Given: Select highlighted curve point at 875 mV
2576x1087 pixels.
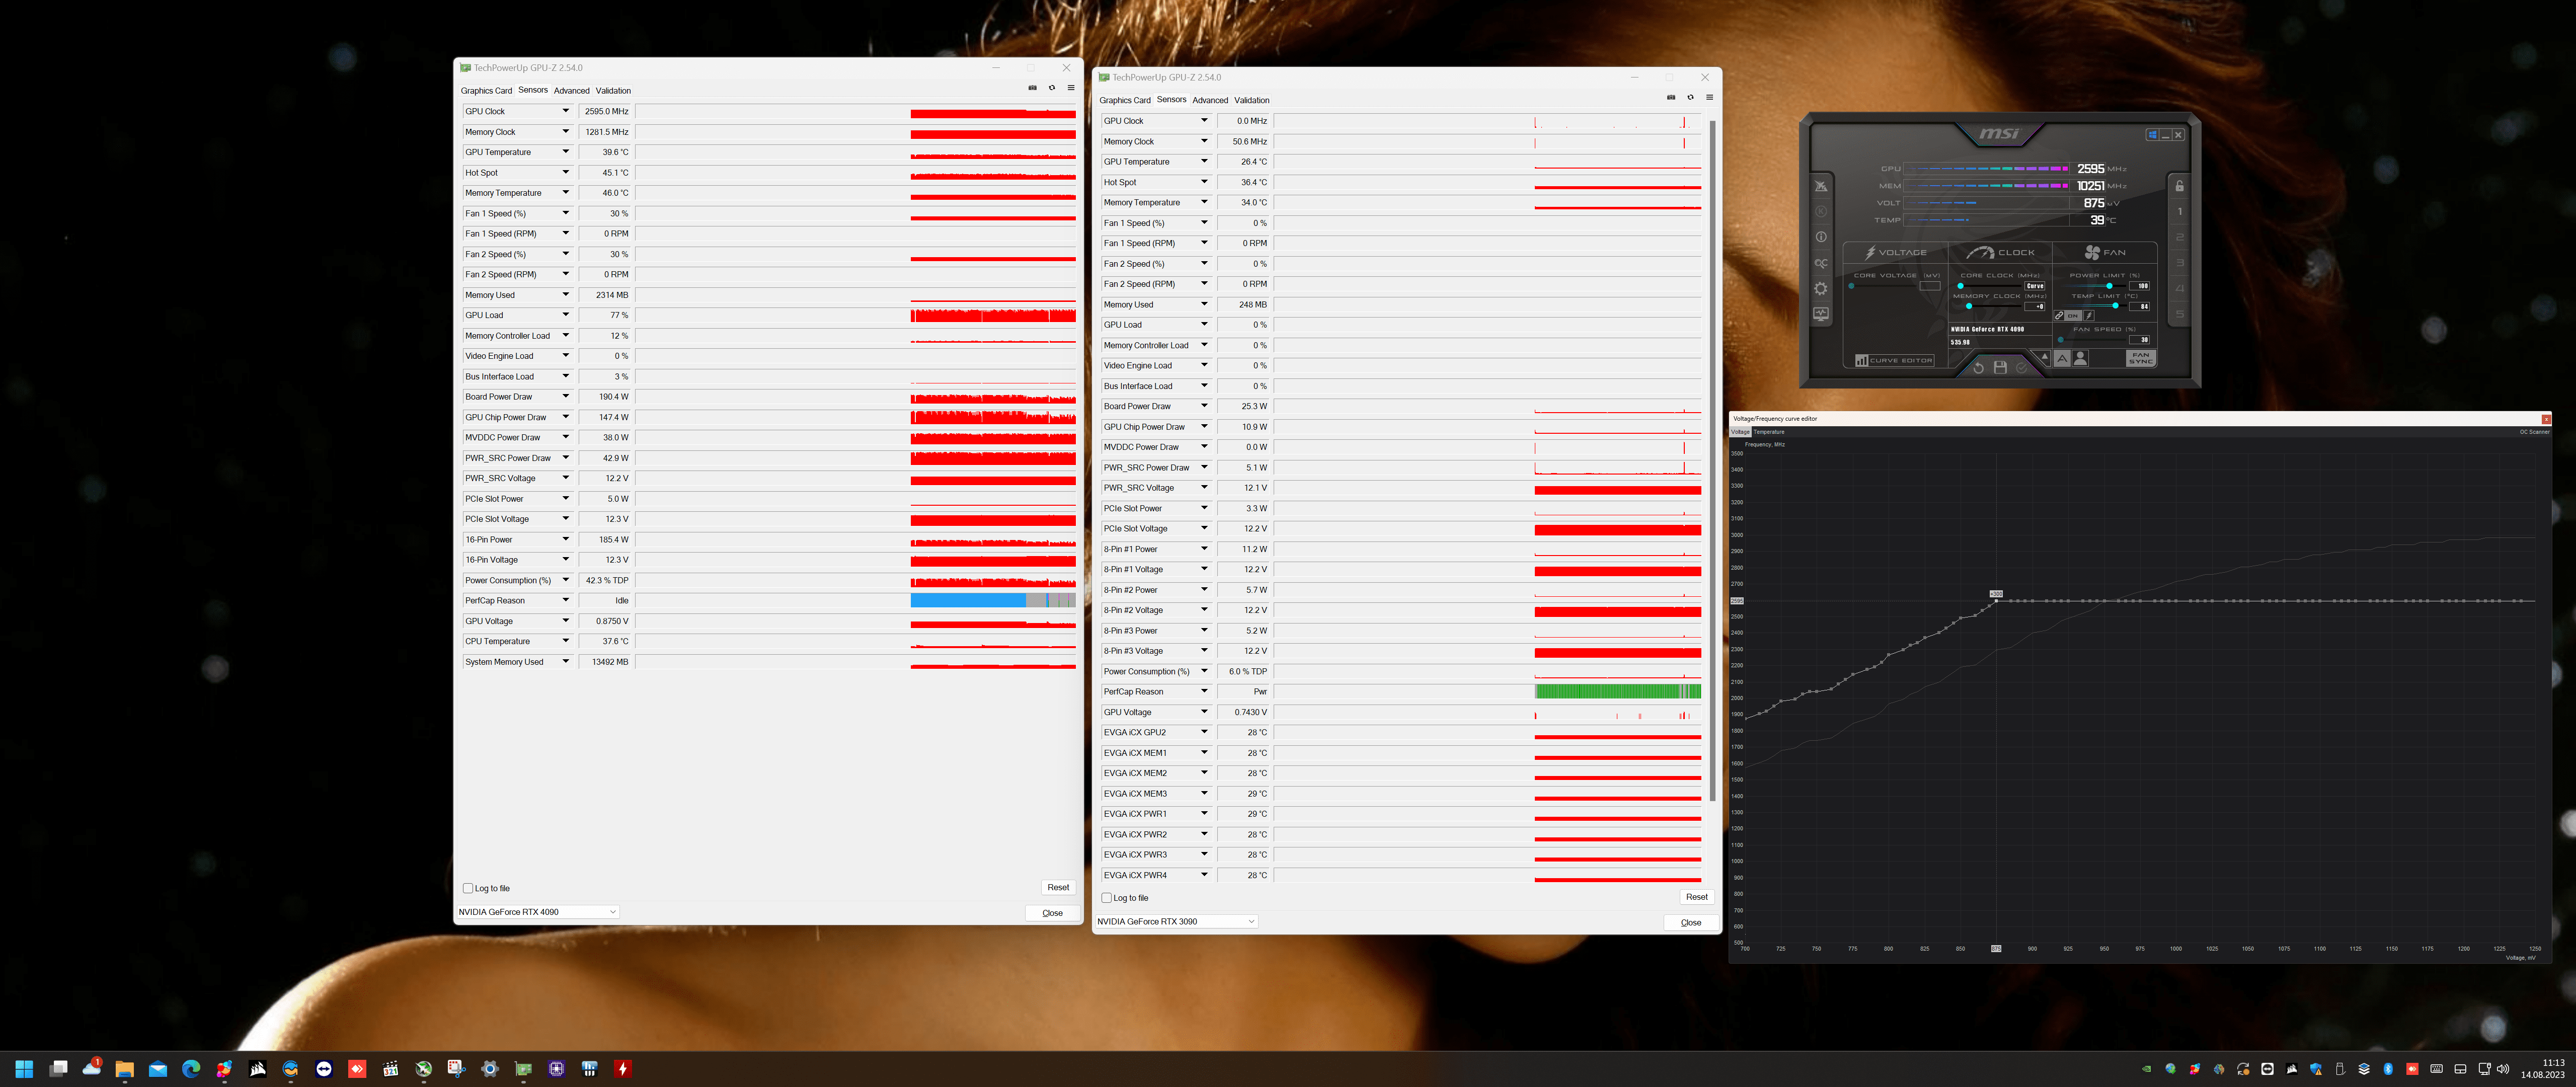Looking at the screenshot, I should 1996,600.
